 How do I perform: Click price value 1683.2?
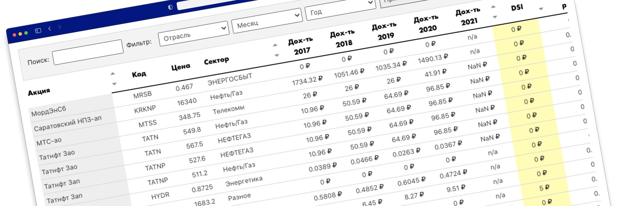205,202
